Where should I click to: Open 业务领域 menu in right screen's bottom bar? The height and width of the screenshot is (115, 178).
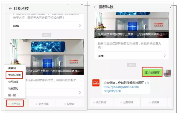(x=129, y=102)
